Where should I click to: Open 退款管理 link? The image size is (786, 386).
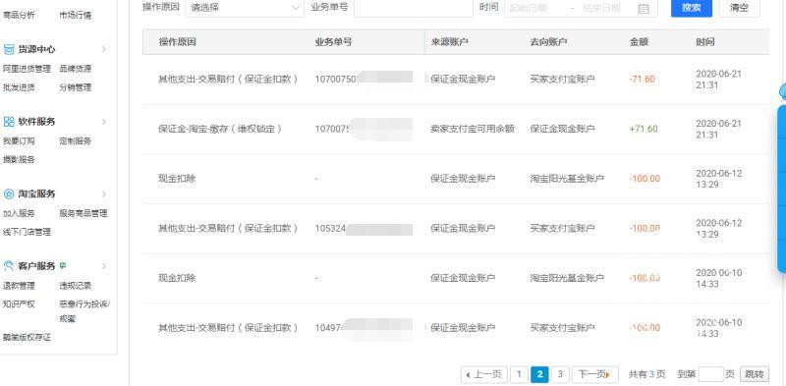click(19, 286)
